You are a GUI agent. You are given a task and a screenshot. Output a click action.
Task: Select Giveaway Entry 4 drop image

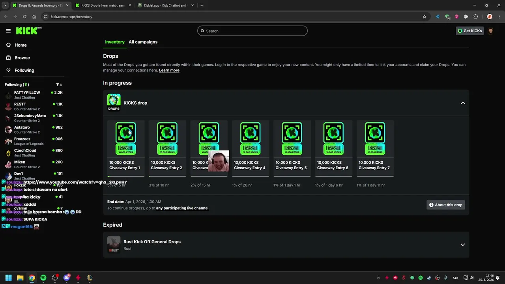(x=250, y=138)
